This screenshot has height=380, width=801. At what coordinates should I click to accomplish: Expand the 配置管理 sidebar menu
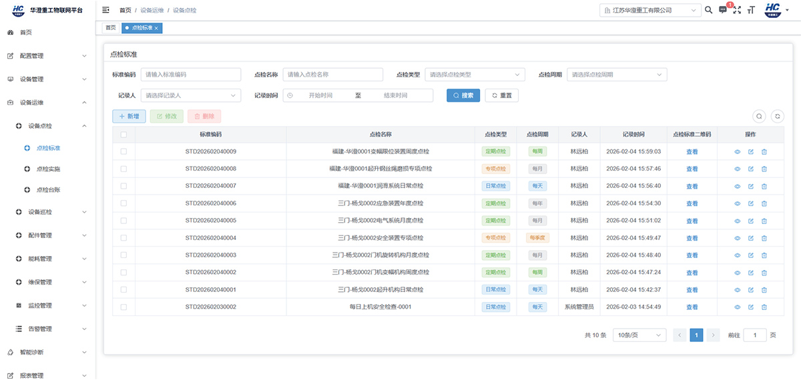tap(47, 56)
